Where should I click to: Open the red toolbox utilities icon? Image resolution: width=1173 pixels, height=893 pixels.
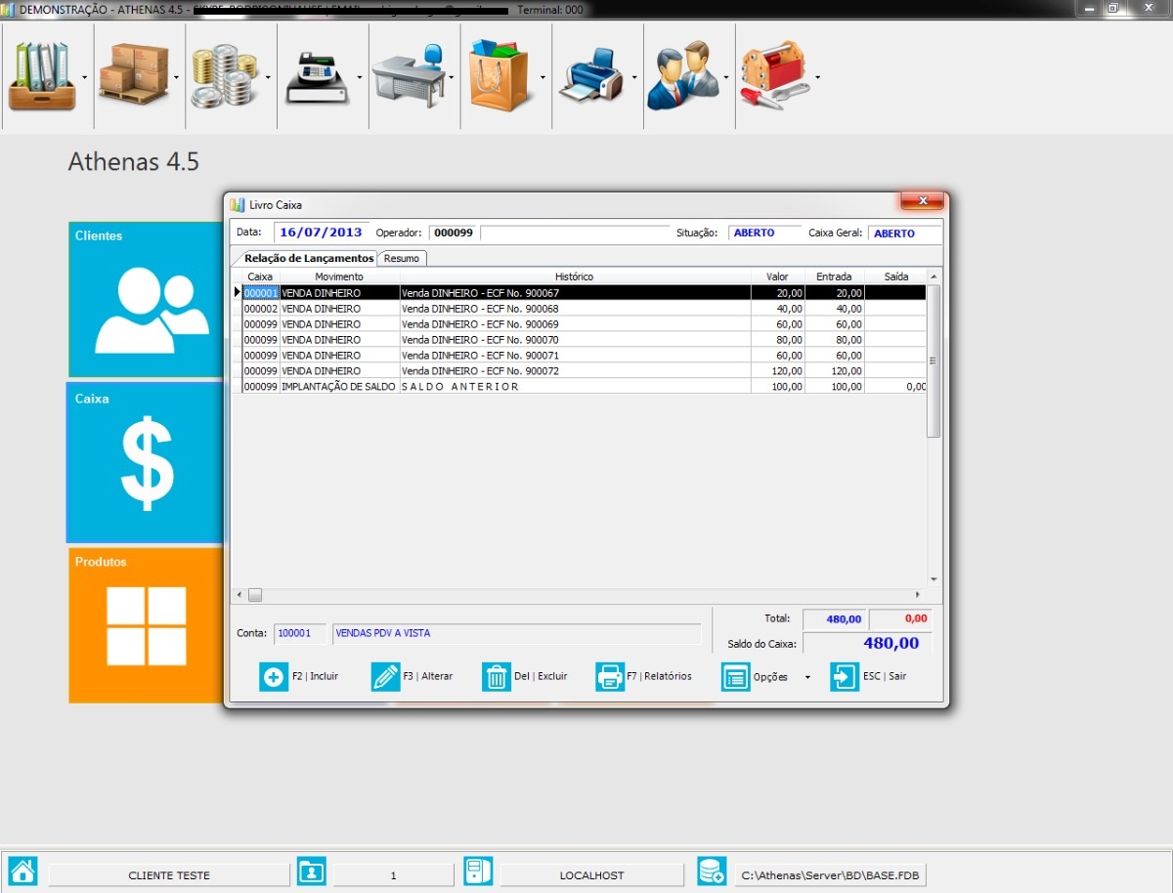[773, 76]
